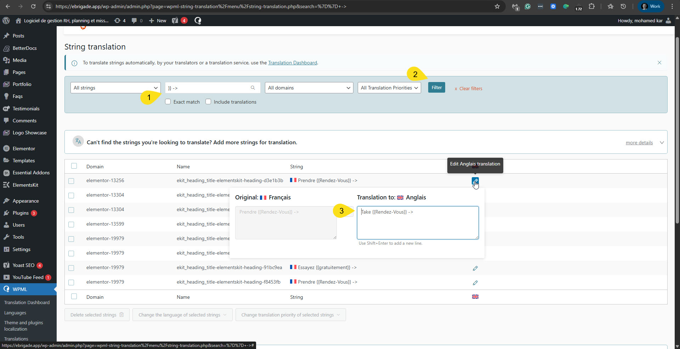Open the All strings dropdown
This screenshot has width=680, height=349.
point(115,88)
